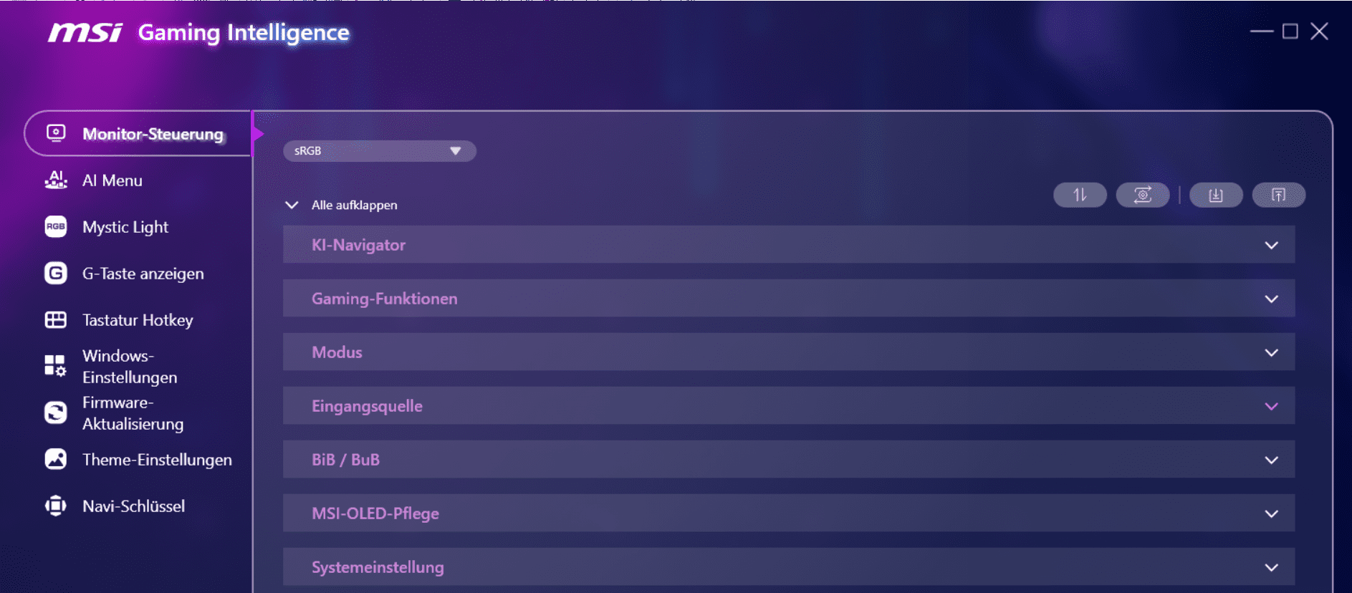Open Theme-Einstellungen page
Viewport: 1352px width, 593px height.
point(157,460)
